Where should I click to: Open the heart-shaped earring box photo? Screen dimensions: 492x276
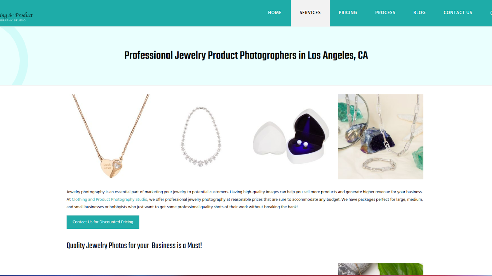tap(291, 136)
